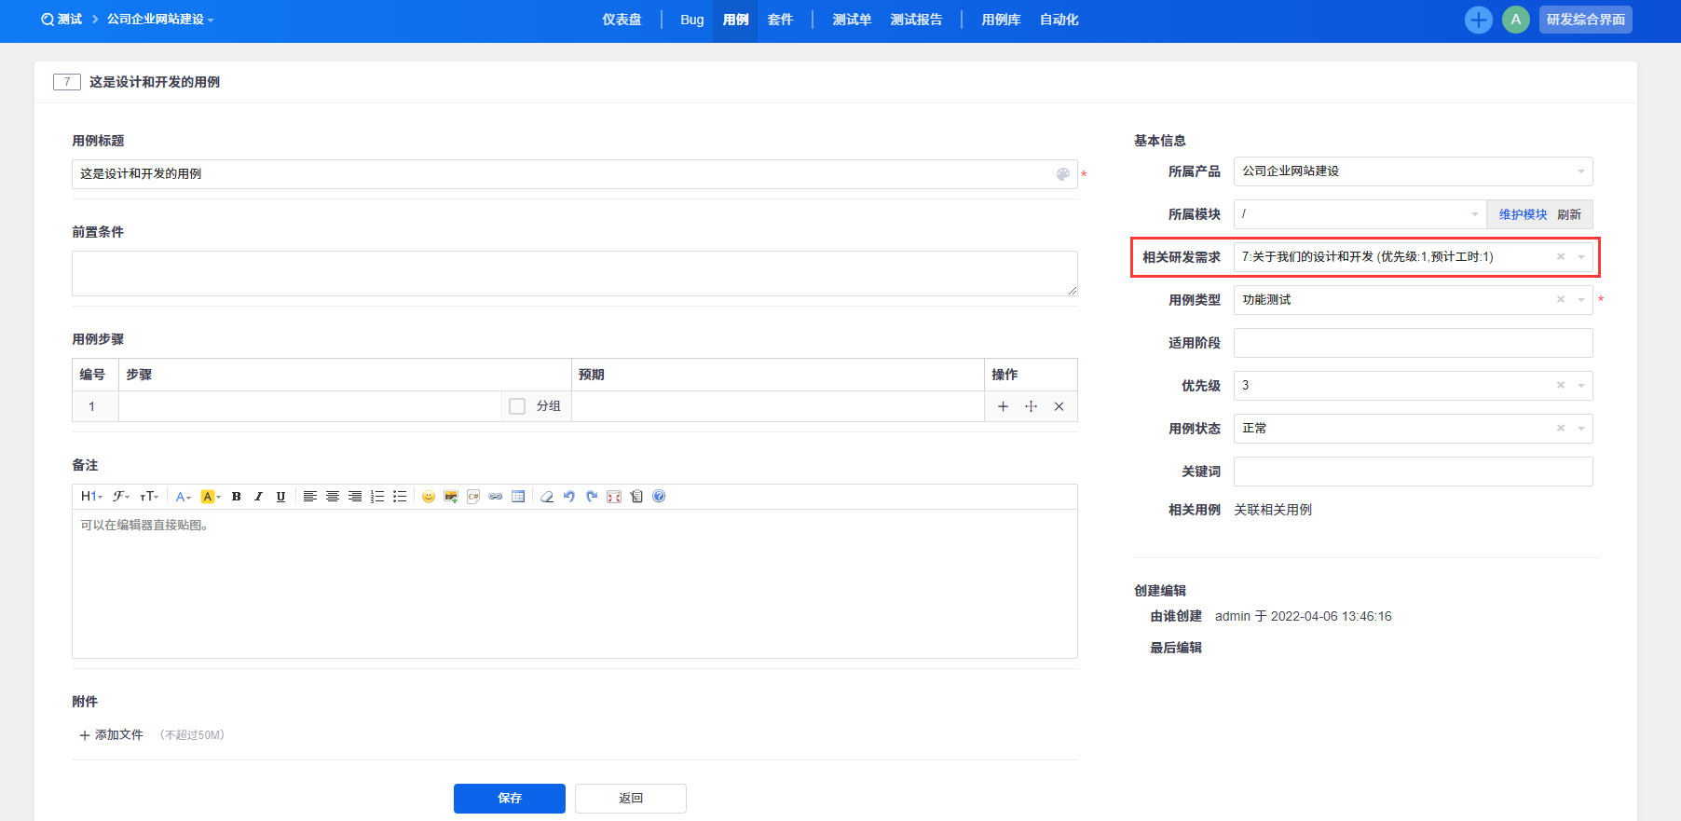Undo the last edit in the notes editor
This screenshot has height=821, width=1681.
(569, 497)
